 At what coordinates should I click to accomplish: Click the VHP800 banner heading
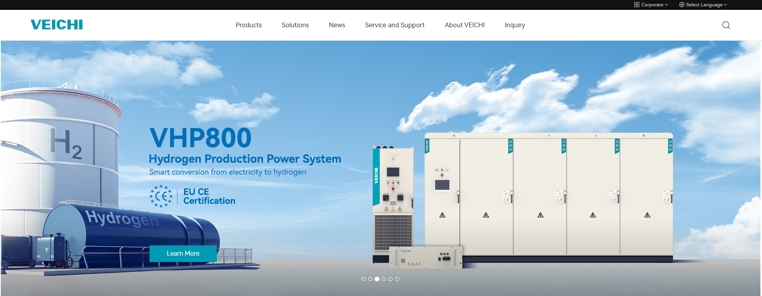pos(200,138)
